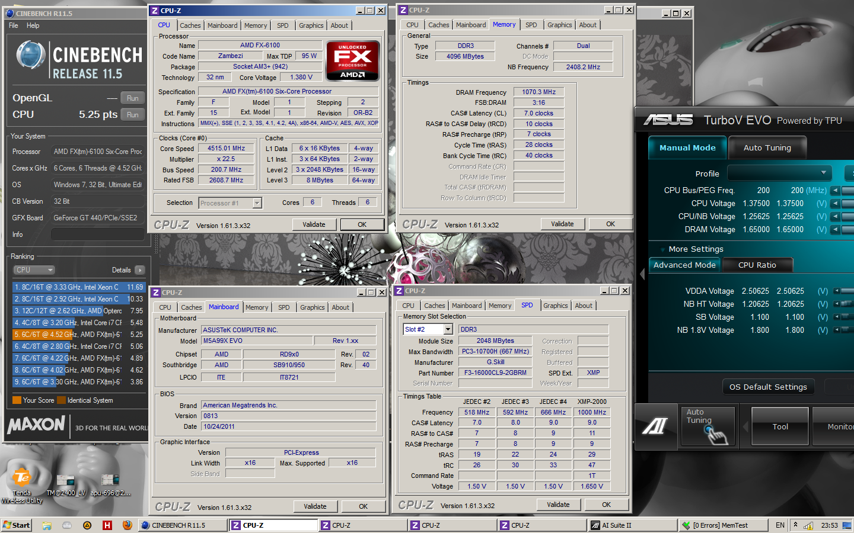Decrease NB HT Voltage using its left arrow

(837, 304)
